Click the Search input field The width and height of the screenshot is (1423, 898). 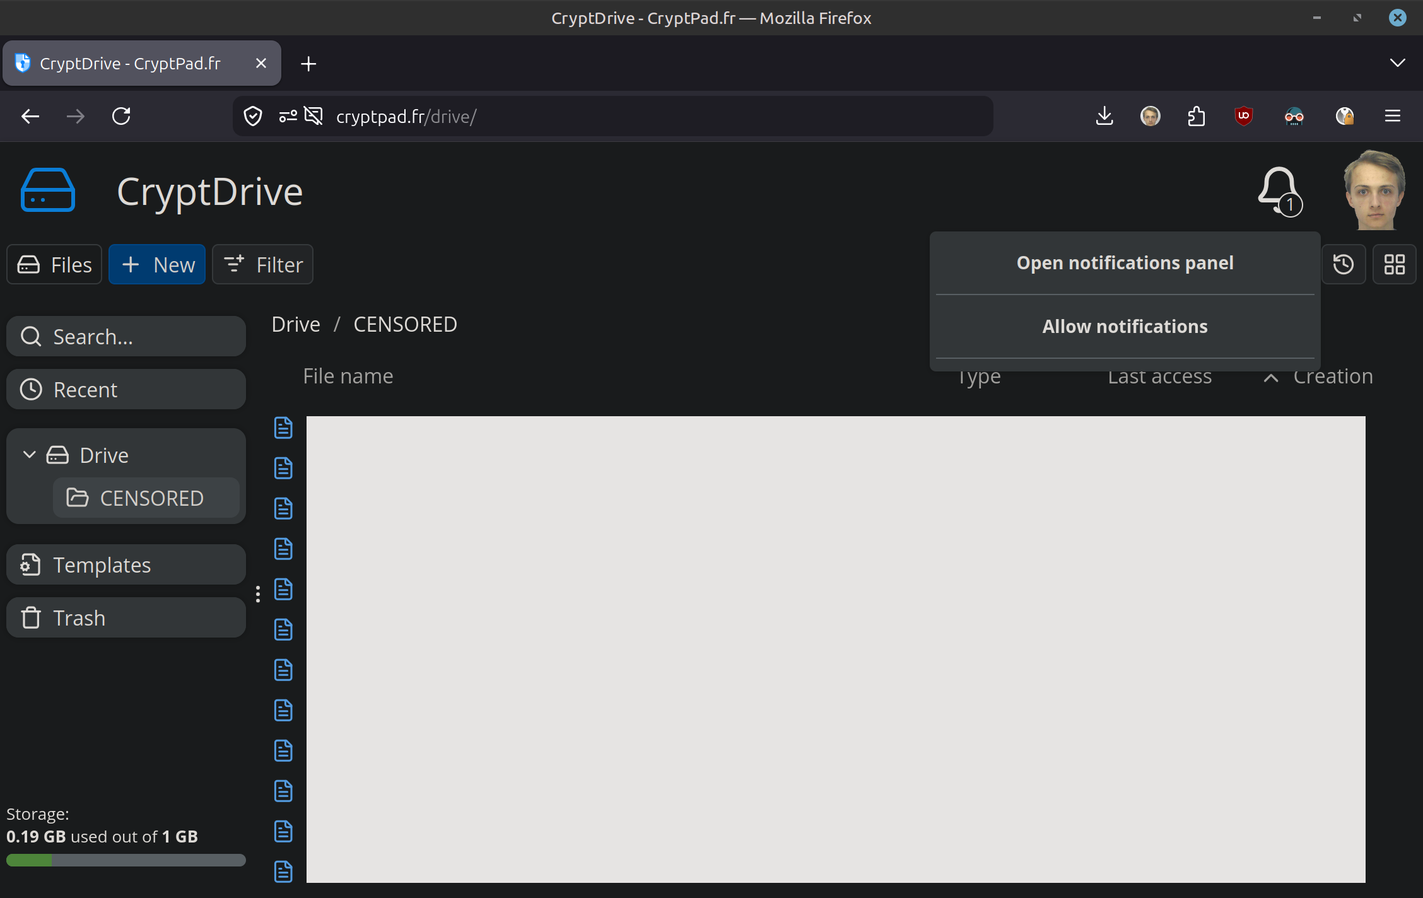(126, 337)
